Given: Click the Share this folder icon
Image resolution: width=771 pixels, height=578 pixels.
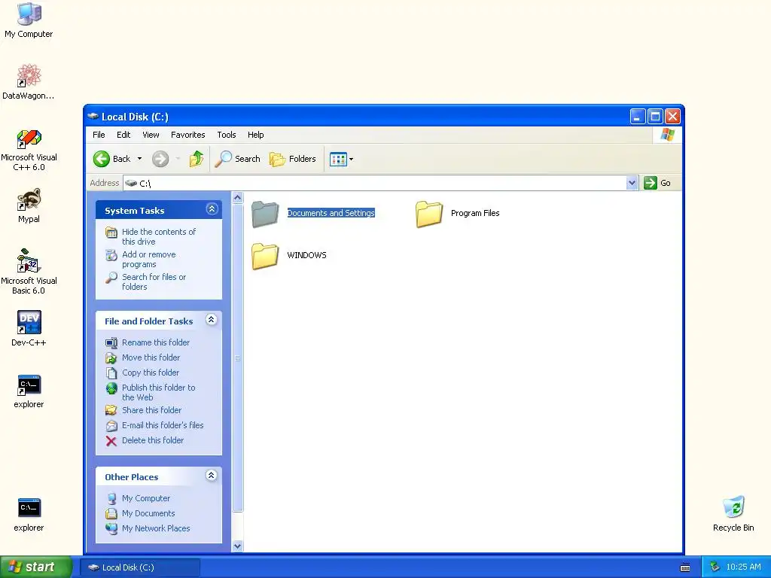Looking at the screenshot, I should (111, 410).
